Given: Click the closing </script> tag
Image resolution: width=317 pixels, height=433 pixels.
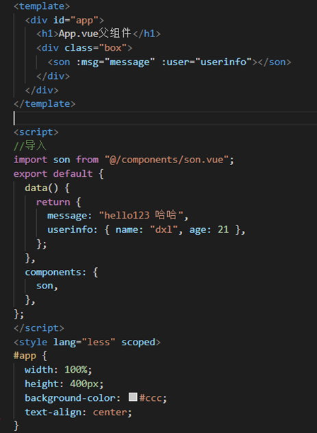Looking at the screenshot, I should 39,328.
